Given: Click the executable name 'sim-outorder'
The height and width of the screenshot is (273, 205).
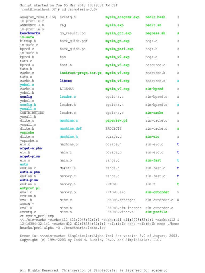Looking at the screenshot, I should coord(157,192).
